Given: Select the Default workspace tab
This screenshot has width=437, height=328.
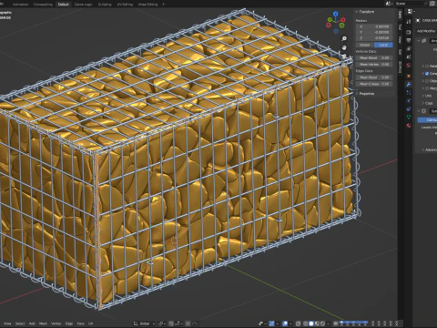Looking at the screenshot, I should click(x=63, y=5).
